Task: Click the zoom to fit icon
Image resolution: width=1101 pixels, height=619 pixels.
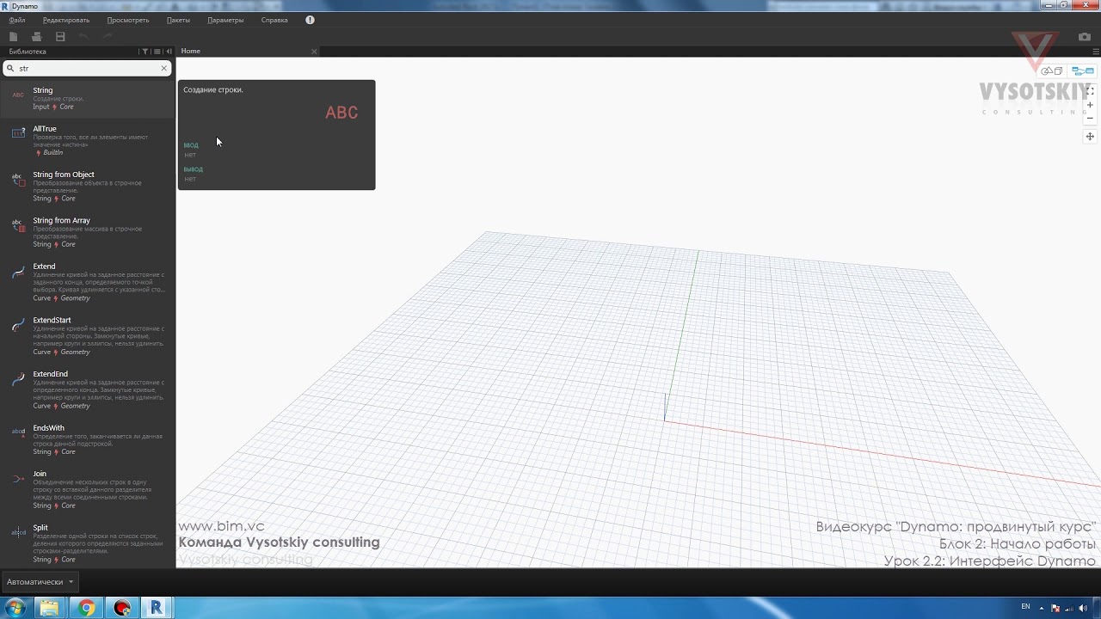Action: (1090, 90)
